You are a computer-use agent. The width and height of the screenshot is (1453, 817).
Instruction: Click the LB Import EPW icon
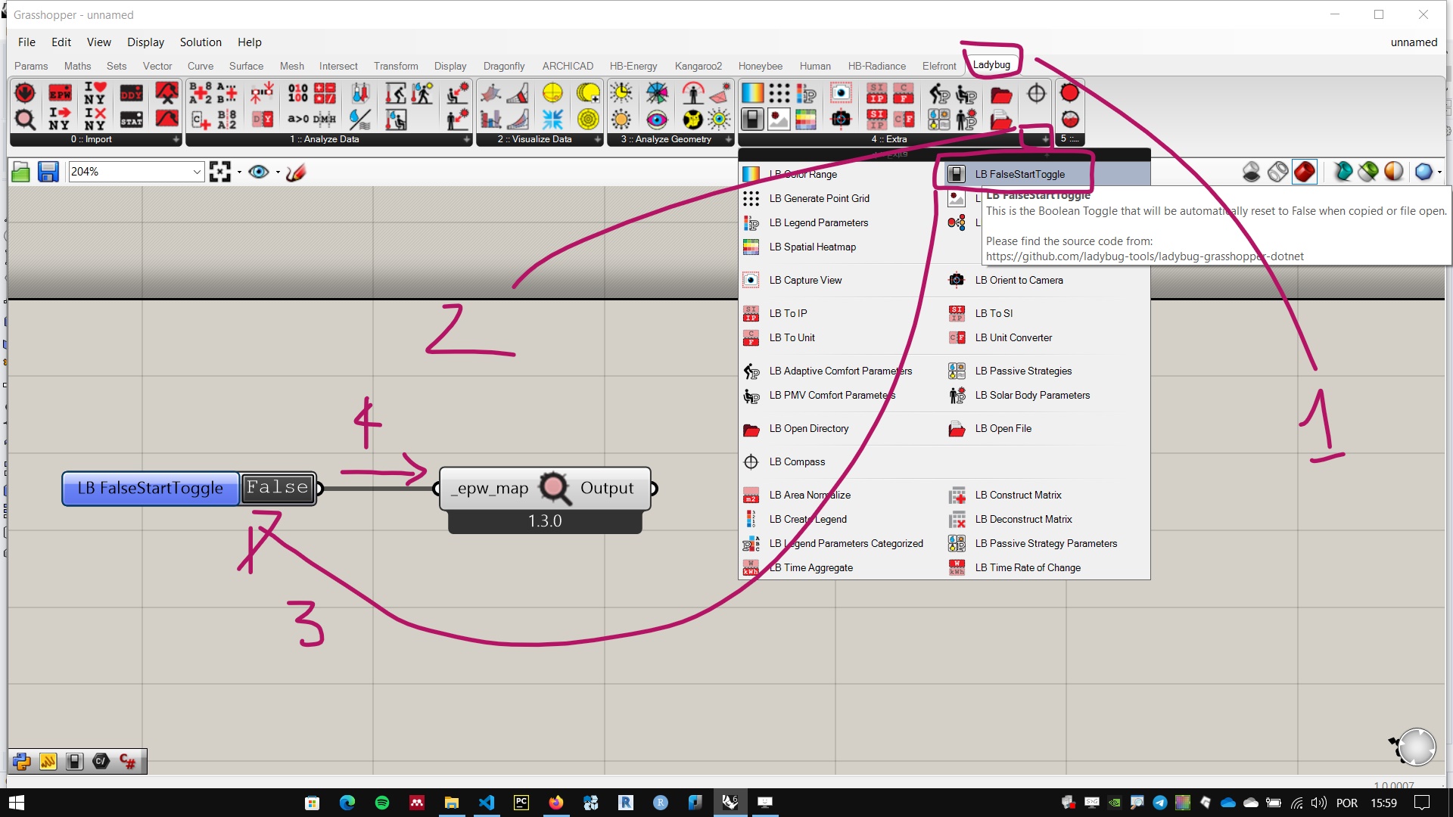point(60,93)
